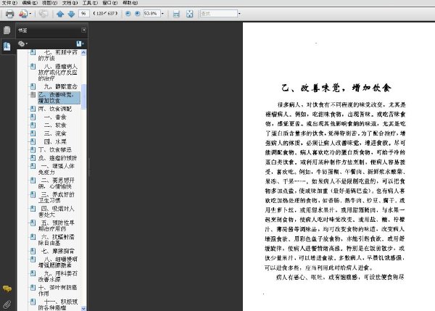Select bookmark 八、细嚼慢咽增强腮腺激素
The width and height of the screenshot is (435, 311).
[58, 262]
